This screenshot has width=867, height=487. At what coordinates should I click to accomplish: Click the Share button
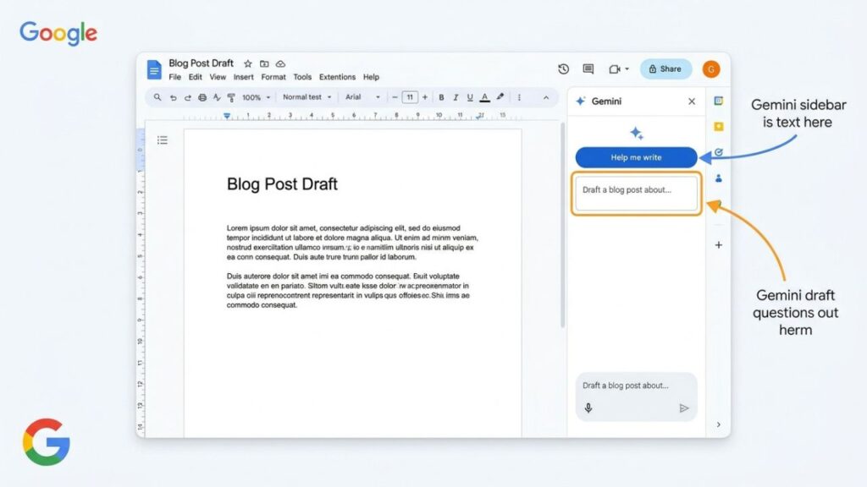(x=665, y=69)
